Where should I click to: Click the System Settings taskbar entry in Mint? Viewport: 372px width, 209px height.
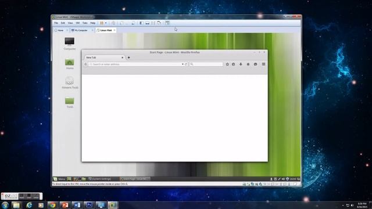tap(100, 179)
